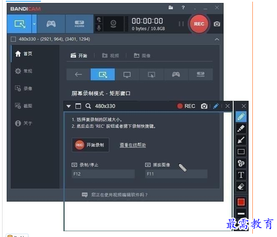Click the large red REC button
Screen dimensions: 277x237
[199, 24]
